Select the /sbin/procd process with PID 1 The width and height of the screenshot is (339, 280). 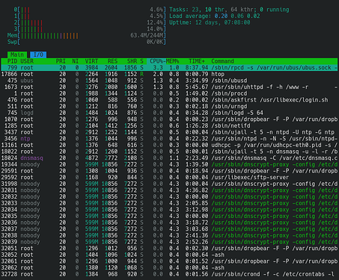(x=169, y=93)
